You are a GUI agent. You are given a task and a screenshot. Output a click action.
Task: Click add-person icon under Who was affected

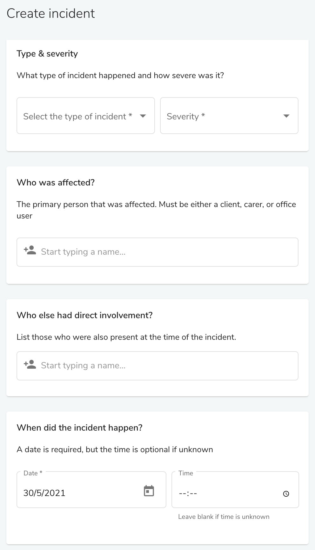[30, 250]
